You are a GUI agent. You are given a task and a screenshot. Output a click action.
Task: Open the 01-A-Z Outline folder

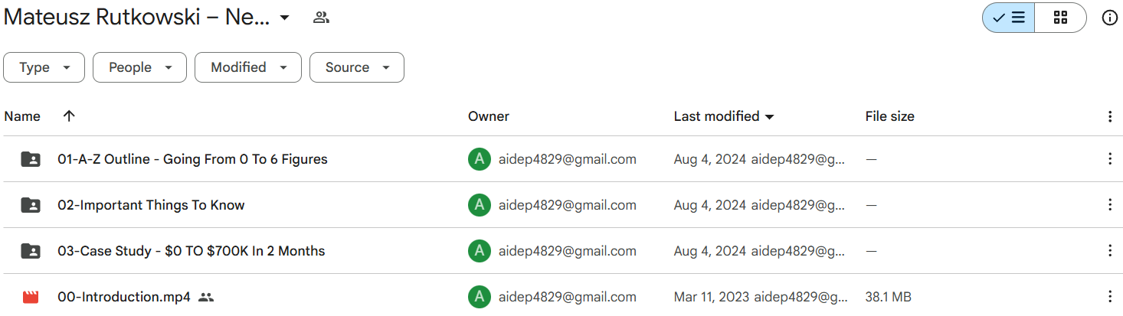coord(192,159)
